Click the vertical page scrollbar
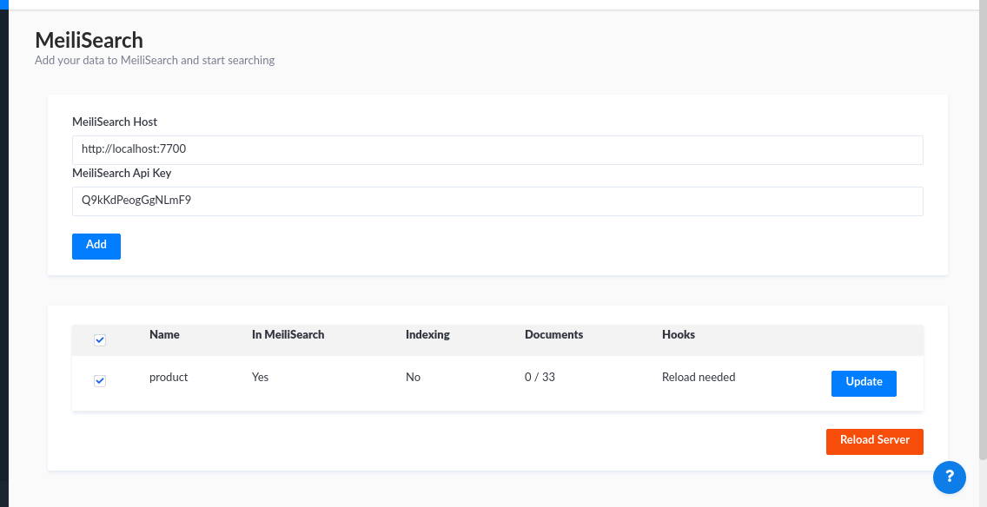Screen dimensions: 987x507 (982, 234)
